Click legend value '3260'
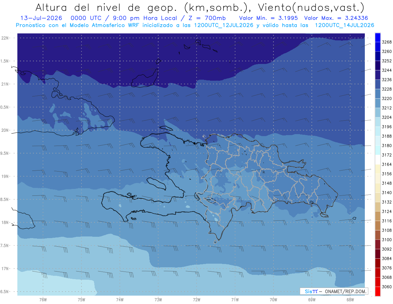The width and height of the screenshot is (393, 304). coord(387,51)
